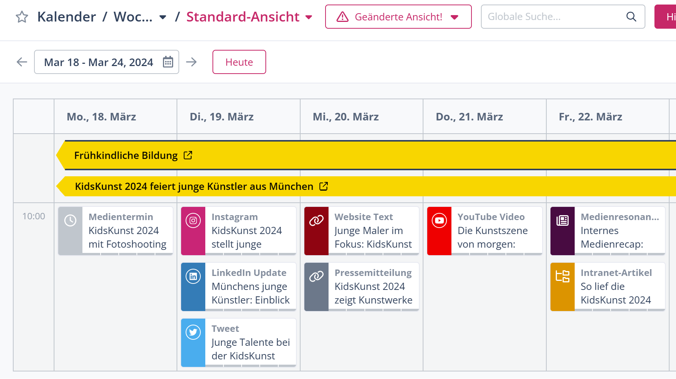
Task: Open the external link for Frühkindliche Bildung
Action: pos(188,155)
